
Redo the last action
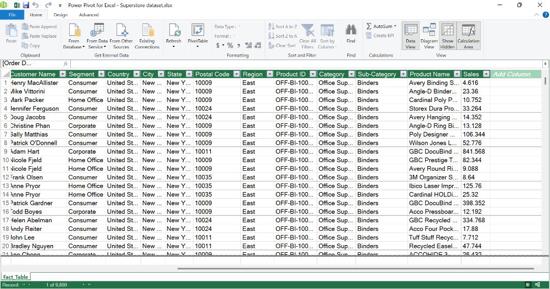point(48,5)
